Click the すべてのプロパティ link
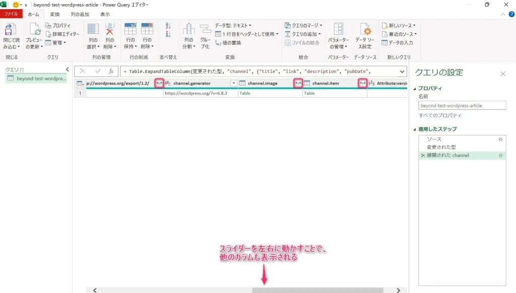The image size is (516, 293). click(x=439, y=116)
